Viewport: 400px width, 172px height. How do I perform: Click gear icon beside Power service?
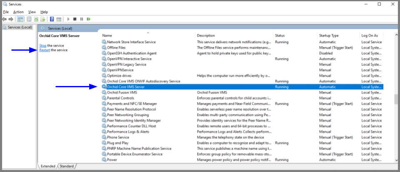click(104, 160)
